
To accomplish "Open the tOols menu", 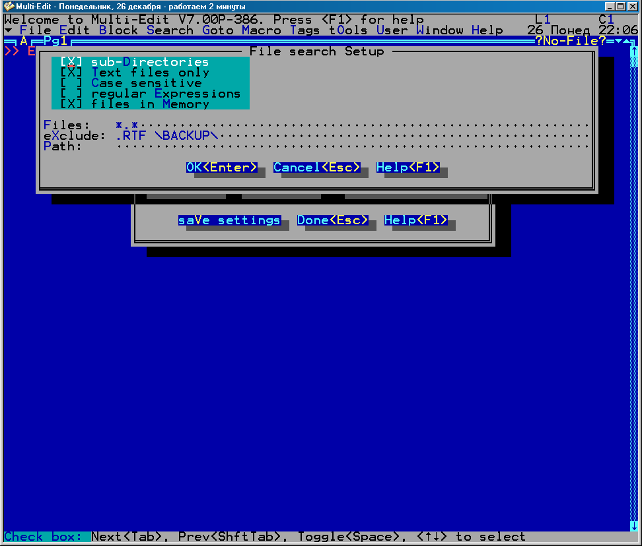I will pos(348,30).
